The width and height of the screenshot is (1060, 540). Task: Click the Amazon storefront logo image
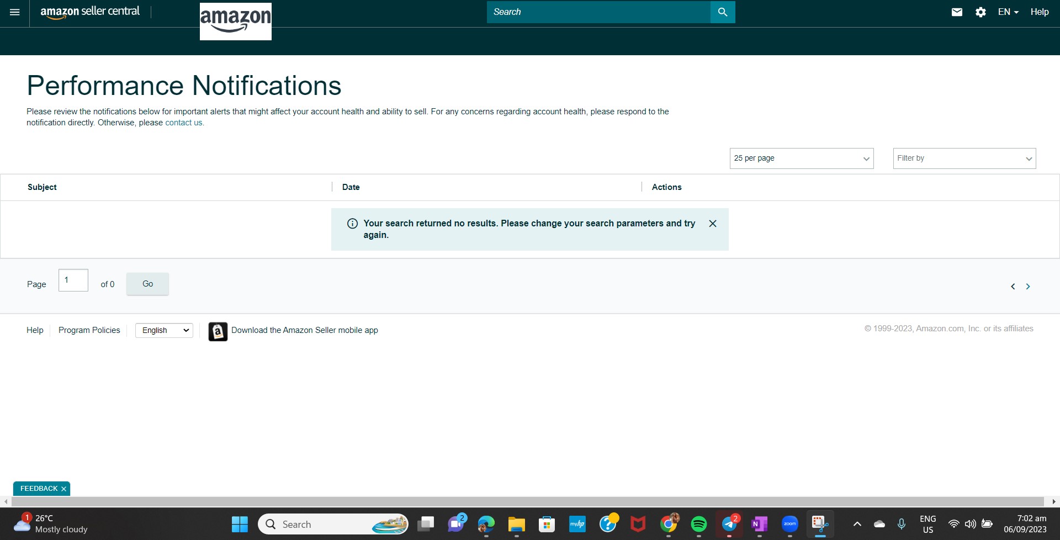236,22
